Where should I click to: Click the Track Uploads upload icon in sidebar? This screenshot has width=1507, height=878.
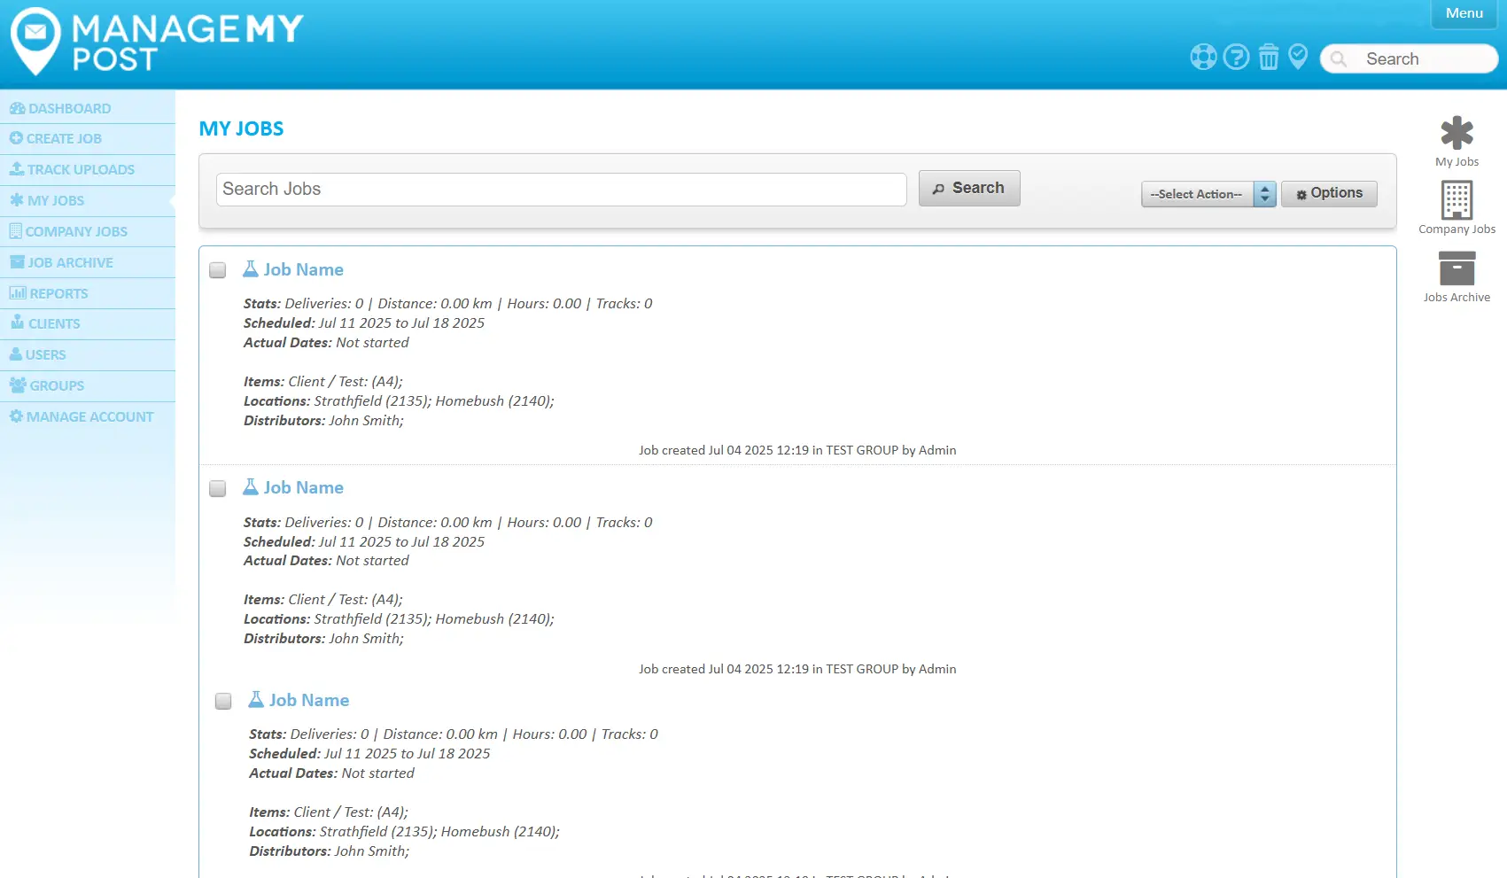tap(17, 168)
